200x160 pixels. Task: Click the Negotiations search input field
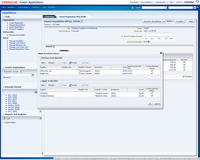(x=17, y=75)
